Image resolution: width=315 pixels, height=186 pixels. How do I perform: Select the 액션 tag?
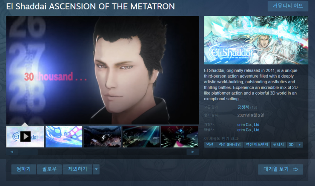click(x=210, y=145)
